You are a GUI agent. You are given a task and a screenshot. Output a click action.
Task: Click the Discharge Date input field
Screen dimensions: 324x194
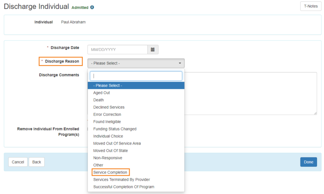[117, 49]
